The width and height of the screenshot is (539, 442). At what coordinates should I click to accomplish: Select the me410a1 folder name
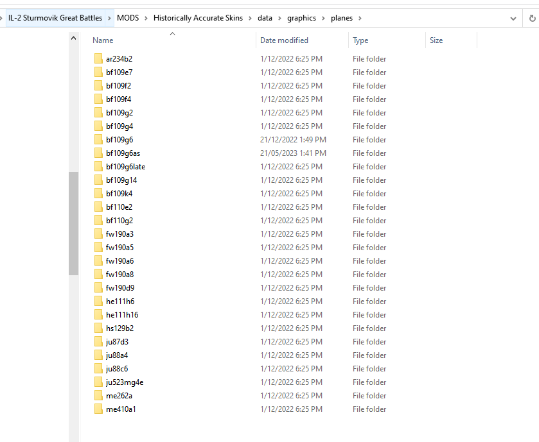(121, 409)
